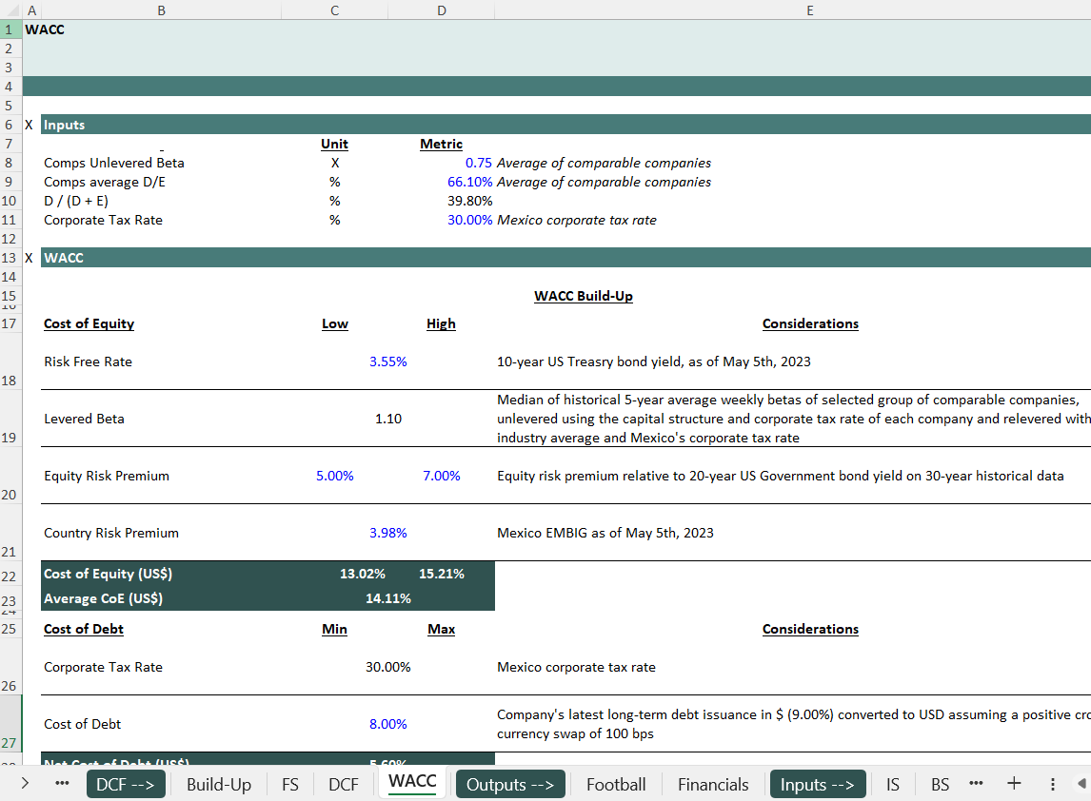Switch to the Football sheet tab

(616, 784)
